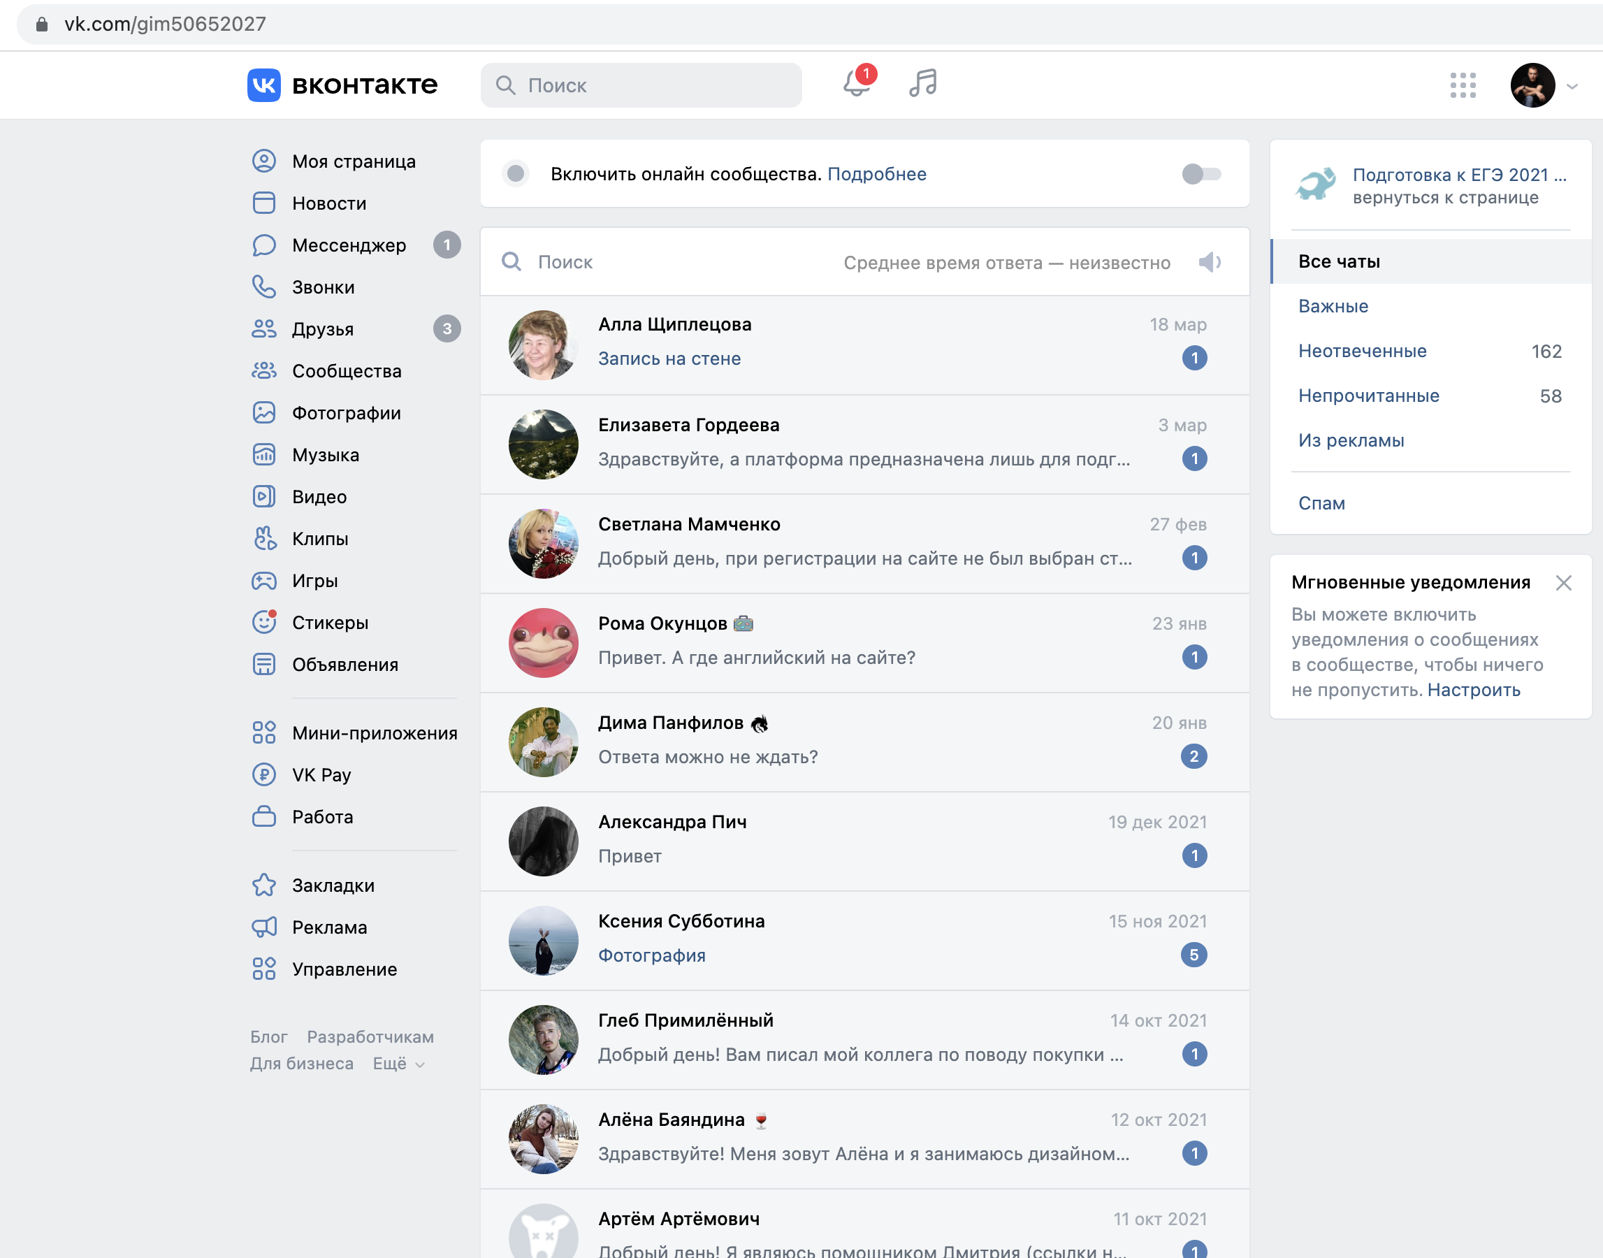Open notifications bell icon
The image size is (1603, 1258).
(857, 83)
